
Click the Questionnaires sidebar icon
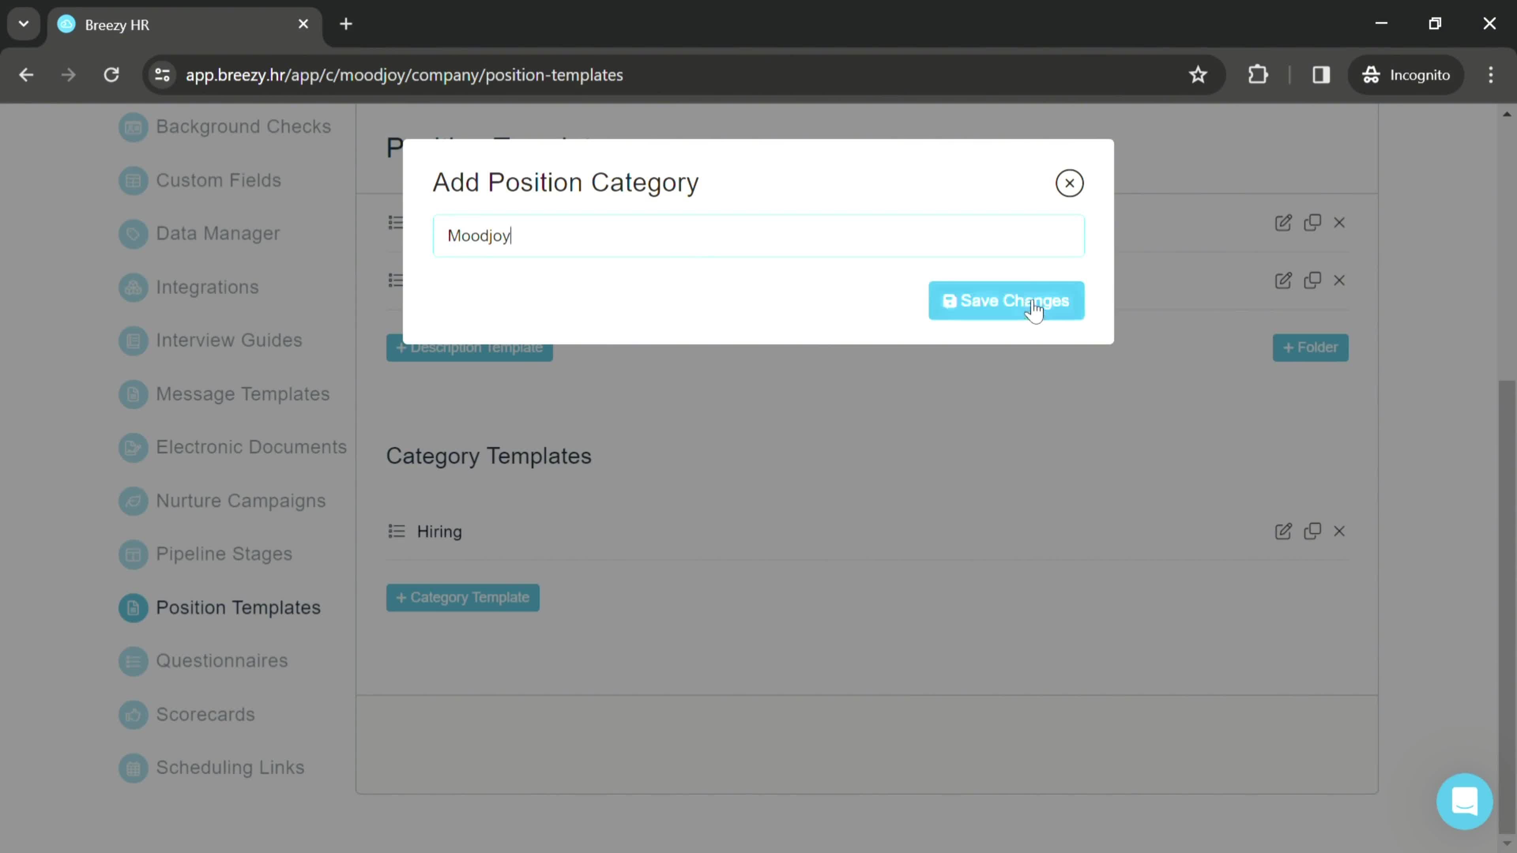coord(132,660)
